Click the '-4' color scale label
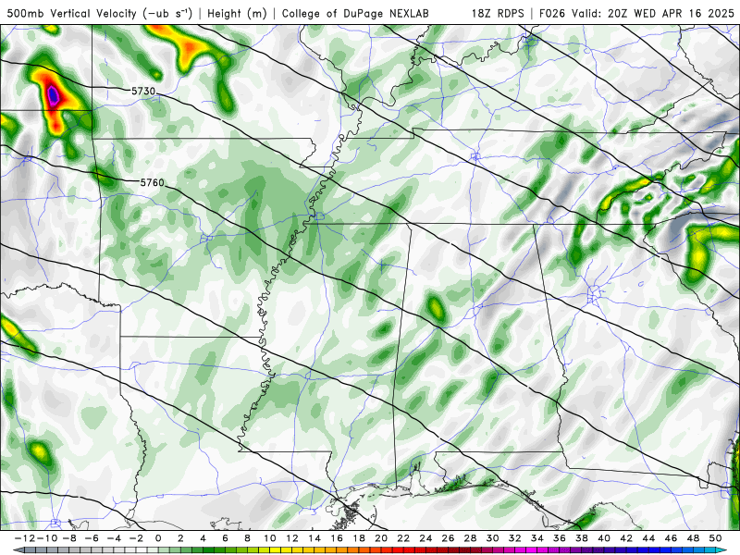Image resolution: width=740 pixels, height=555 pixels. 114,538
